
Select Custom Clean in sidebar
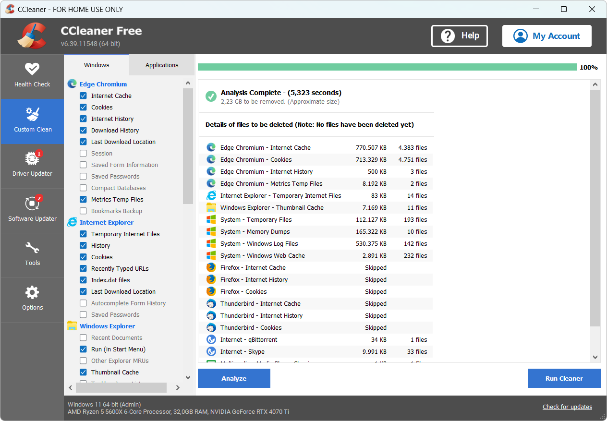click(x=32, y=121)
